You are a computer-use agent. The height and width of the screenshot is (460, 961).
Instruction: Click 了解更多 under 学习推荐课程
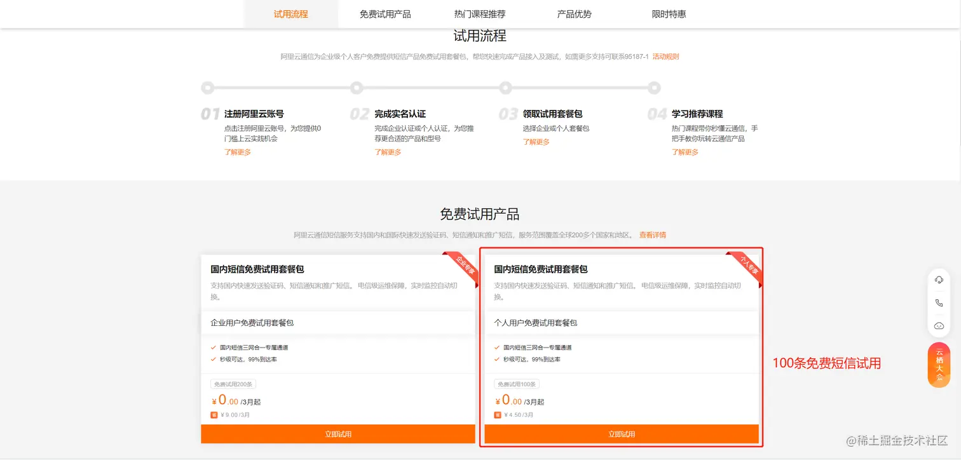coord(685,152)
